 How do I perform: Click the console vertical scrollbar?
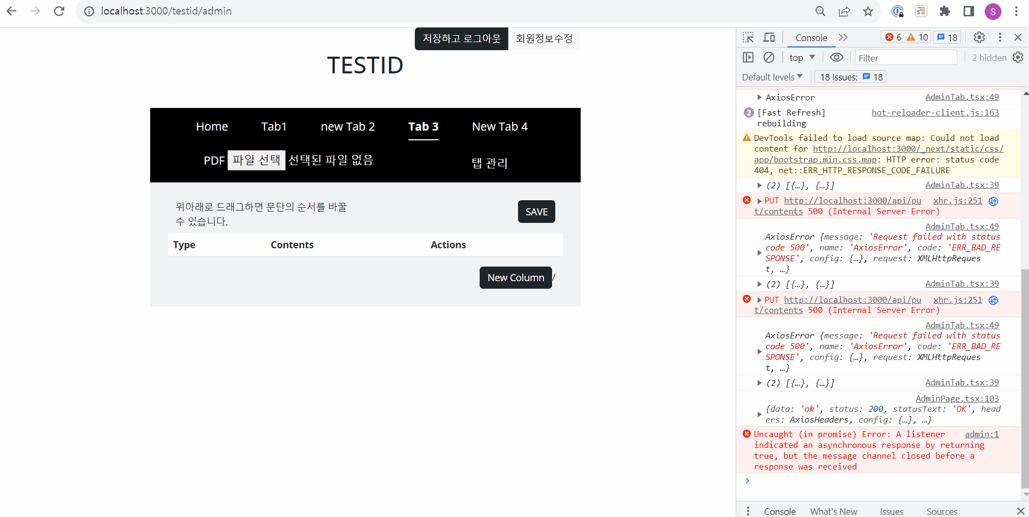point(1025,378)
